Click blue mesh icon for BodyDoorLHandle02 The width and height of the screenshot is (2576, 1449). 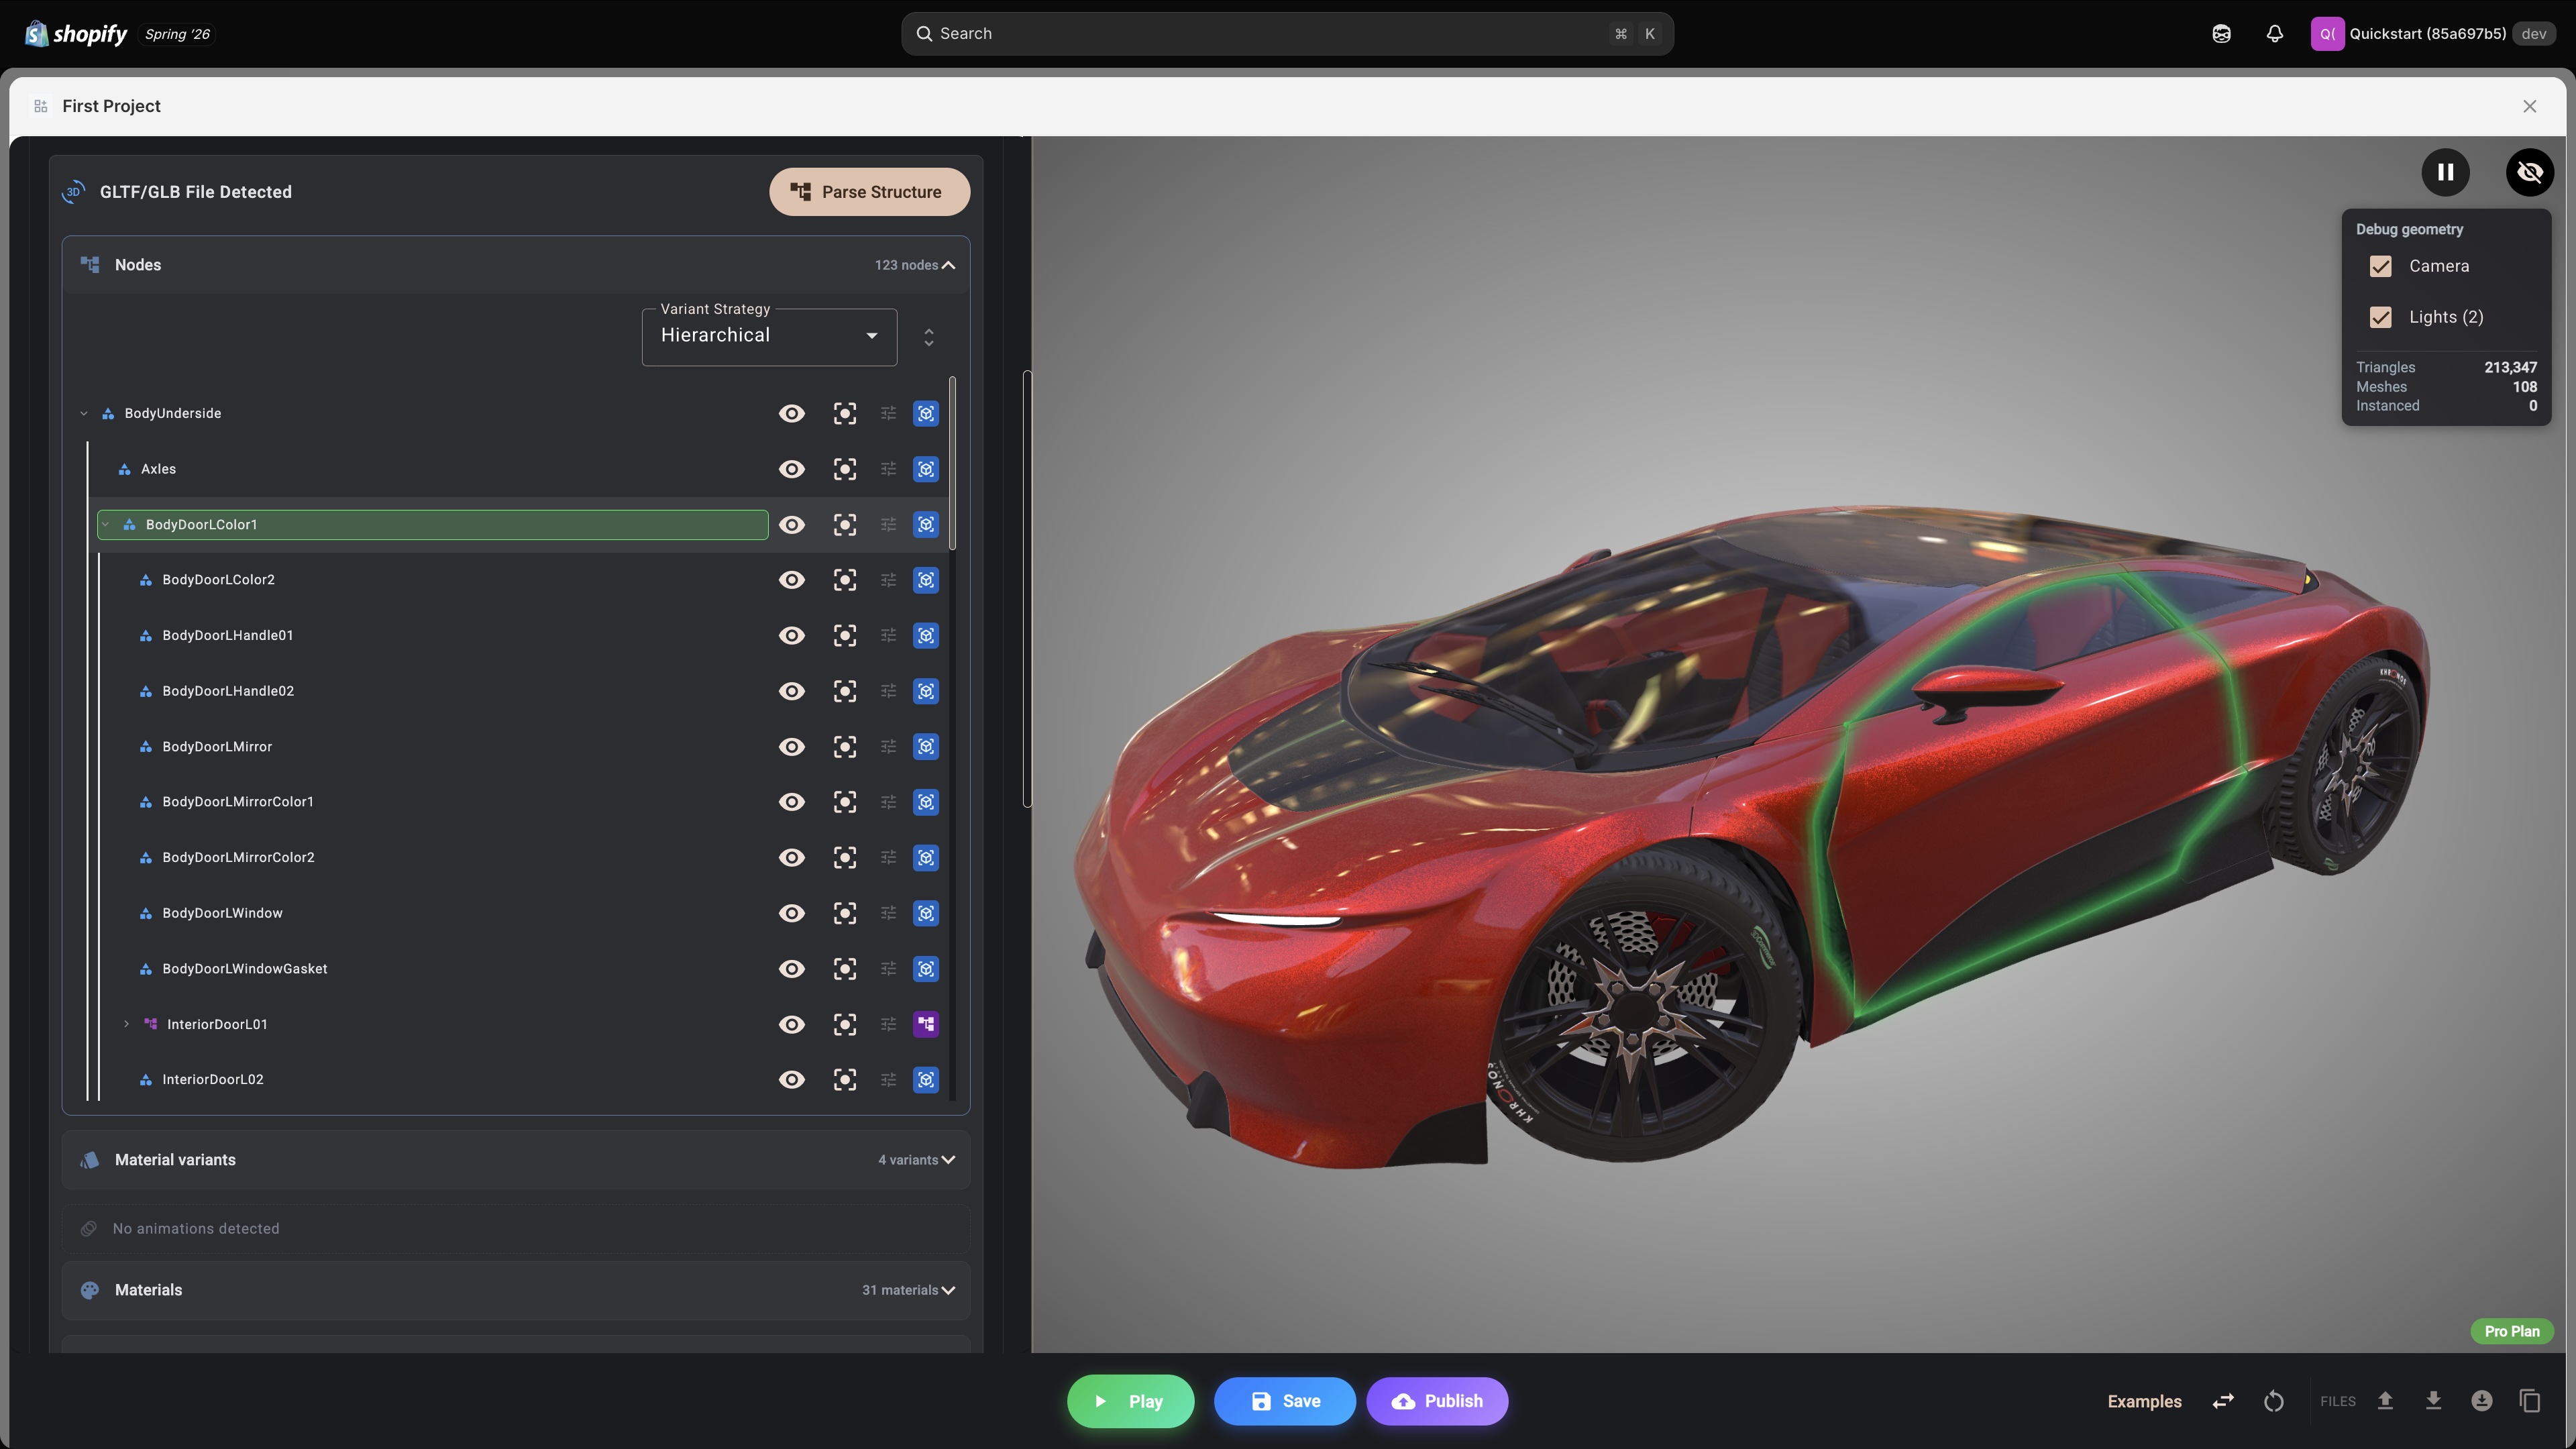click(926, 691)
